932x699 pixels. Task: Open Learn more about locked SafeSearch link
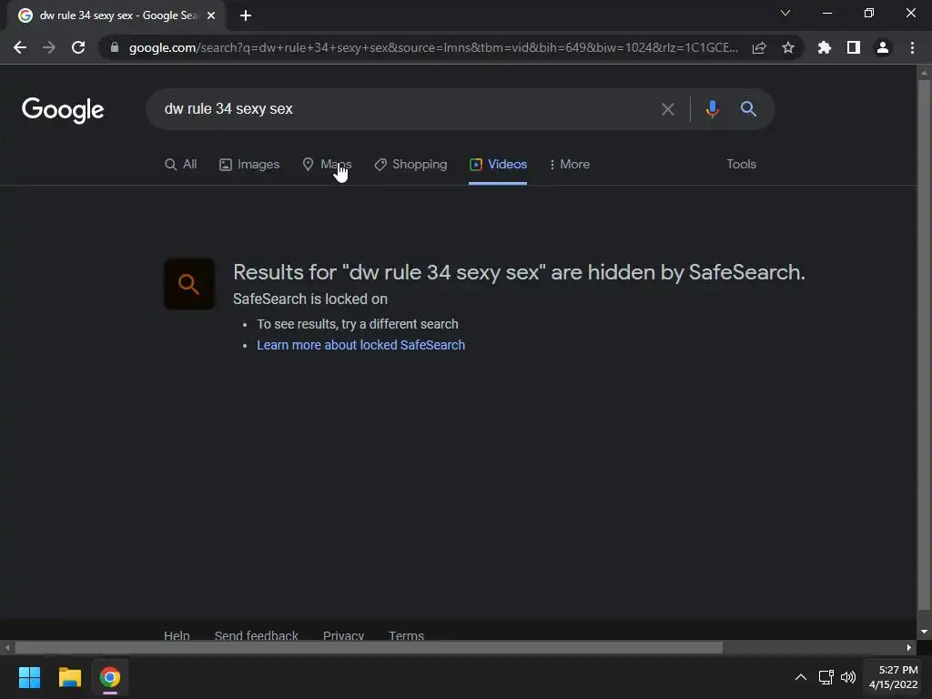pos(360,345)
